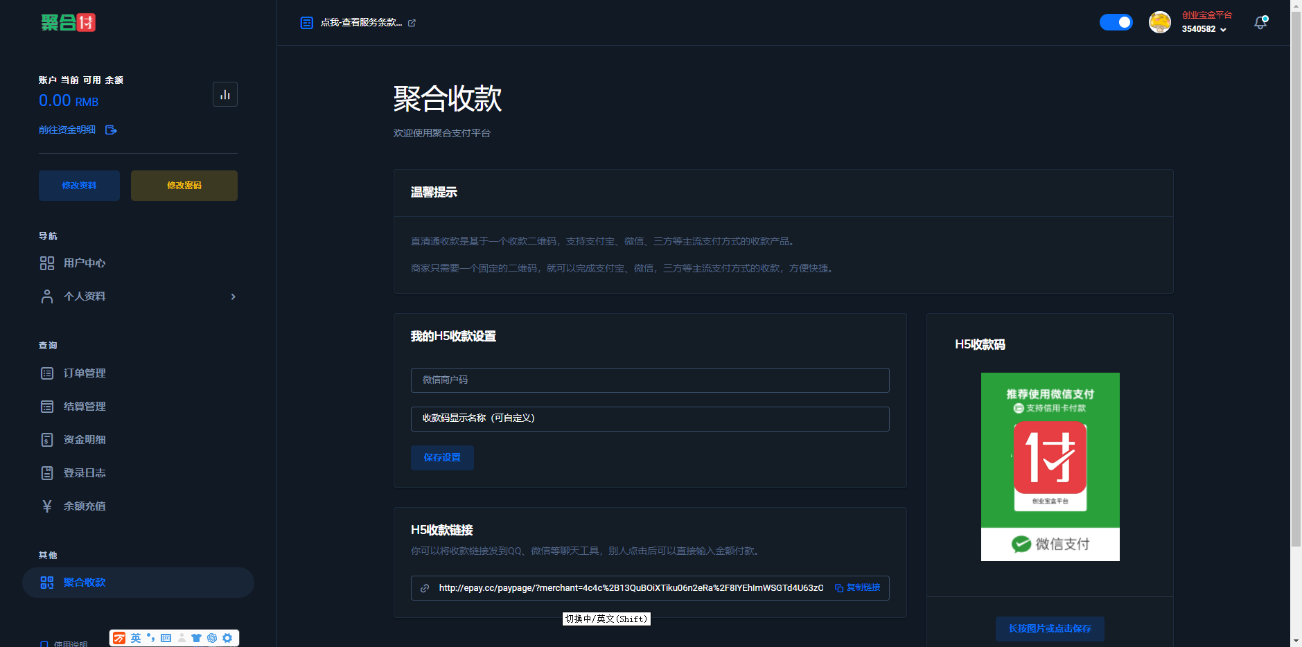Select the 结算管理 icon in the sidebar
Screen dimensions: 1302x647
tap(46, 406)
